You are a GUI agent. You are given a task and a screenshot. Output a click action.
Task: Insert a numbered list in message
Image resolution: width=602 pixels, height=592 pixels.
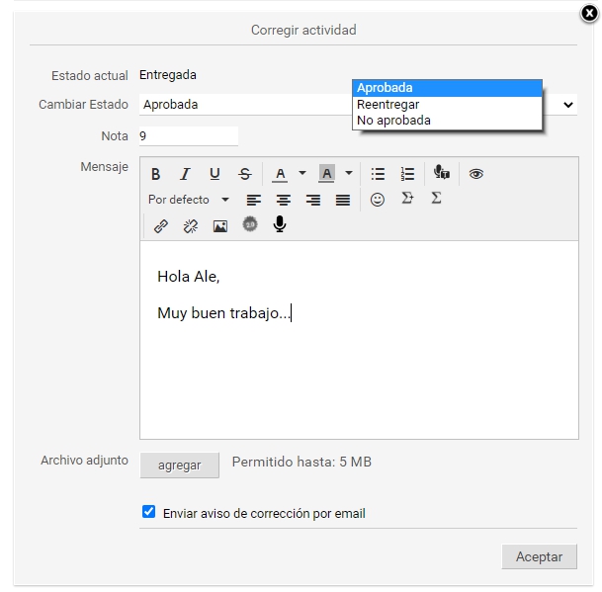click(x=407, y=174)
